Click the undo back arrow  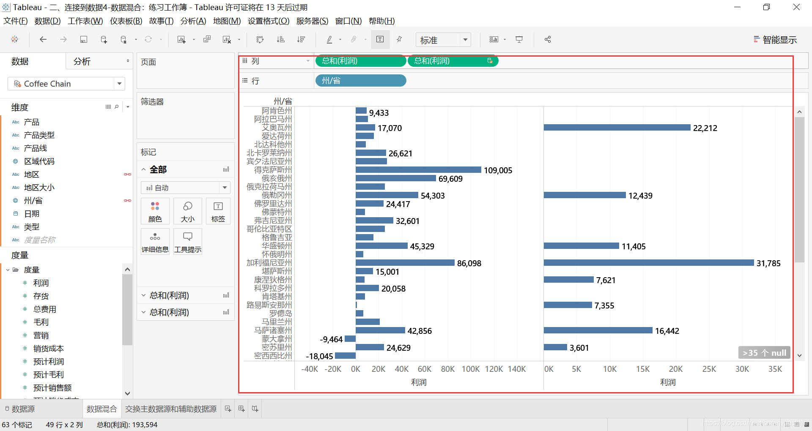click(43, 39)
